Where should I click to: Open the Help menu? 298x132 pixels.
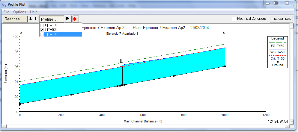(x=34, y=12)
